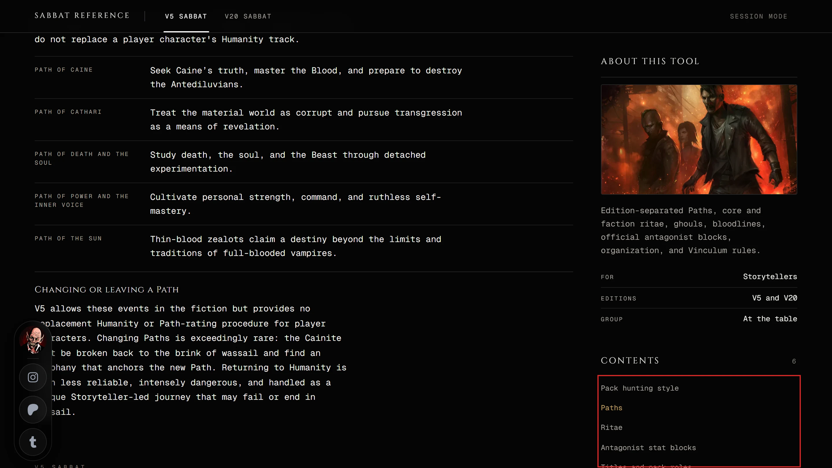Select Path of Power and the Inner Voice
Viewport: 832px width, 468px height.
pyautogui.click(x=82, y=200)
